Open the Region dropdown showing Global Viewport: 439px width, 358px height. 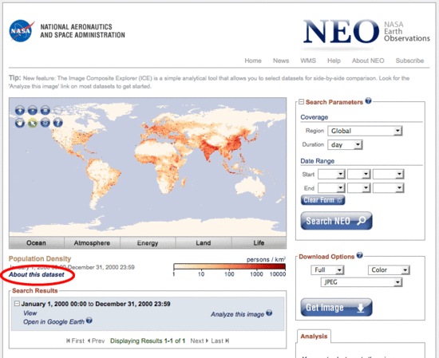pyautogui.click(x=365, y=131)
